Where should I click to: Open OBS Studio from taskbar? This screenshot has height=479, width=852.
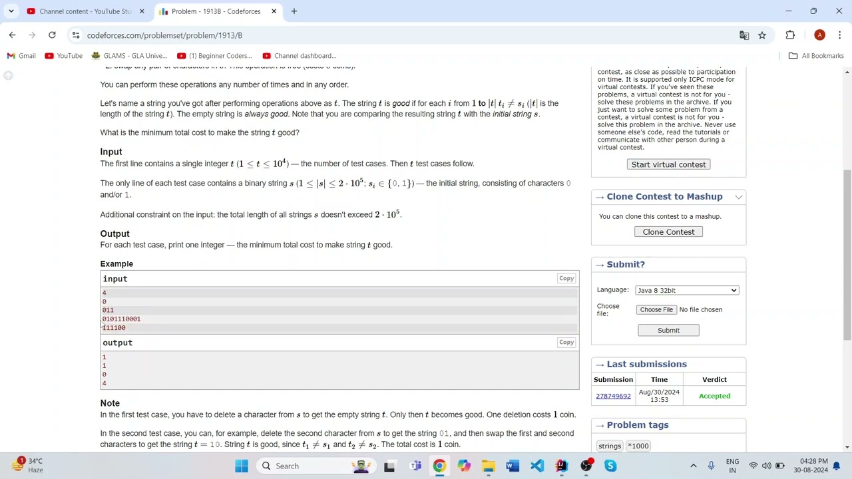point(586,466)
